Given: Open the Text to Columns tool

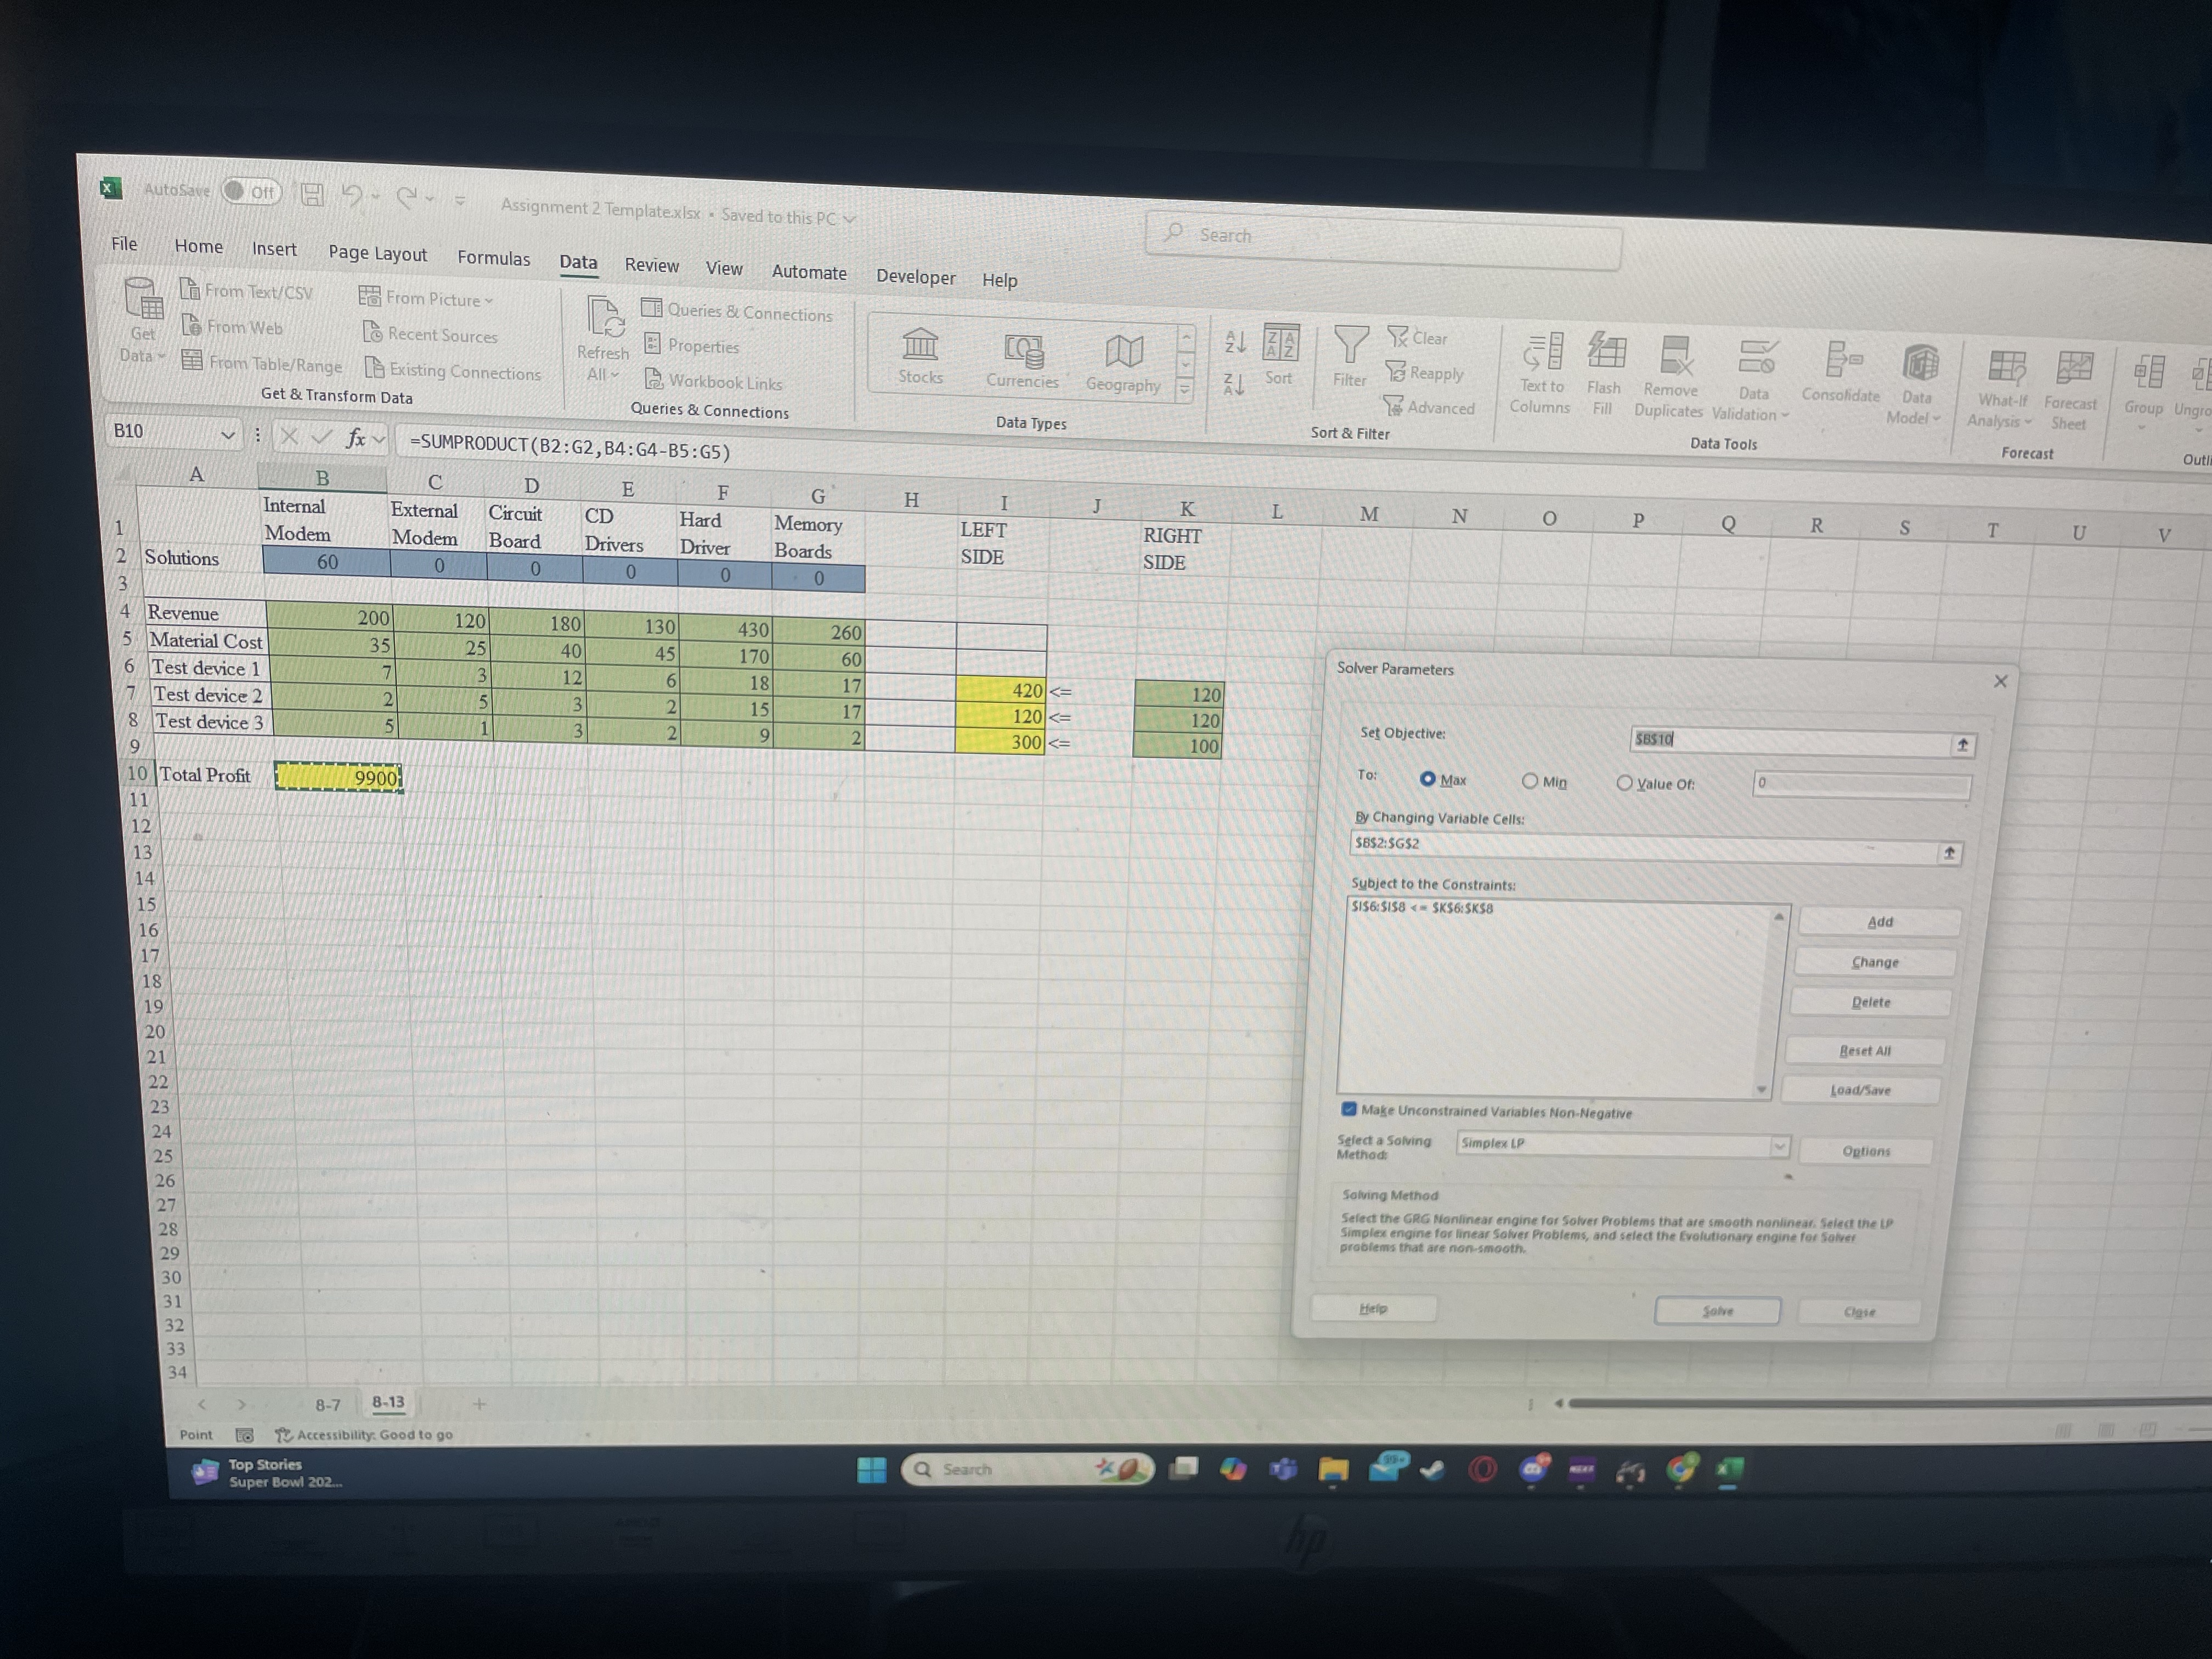Looking at the screenshot, I should (1543, 353).
